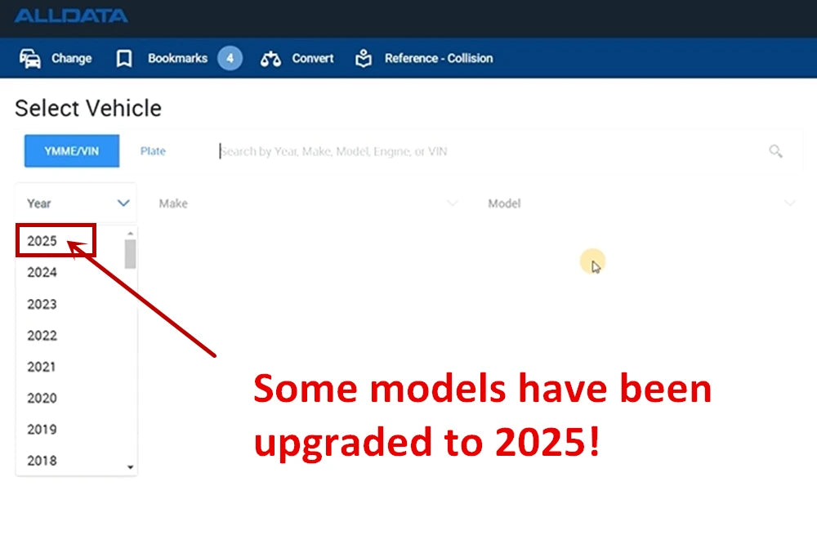Expand the Model dropdown
This screenshot has width=817, height=553.
pos(789,203)
